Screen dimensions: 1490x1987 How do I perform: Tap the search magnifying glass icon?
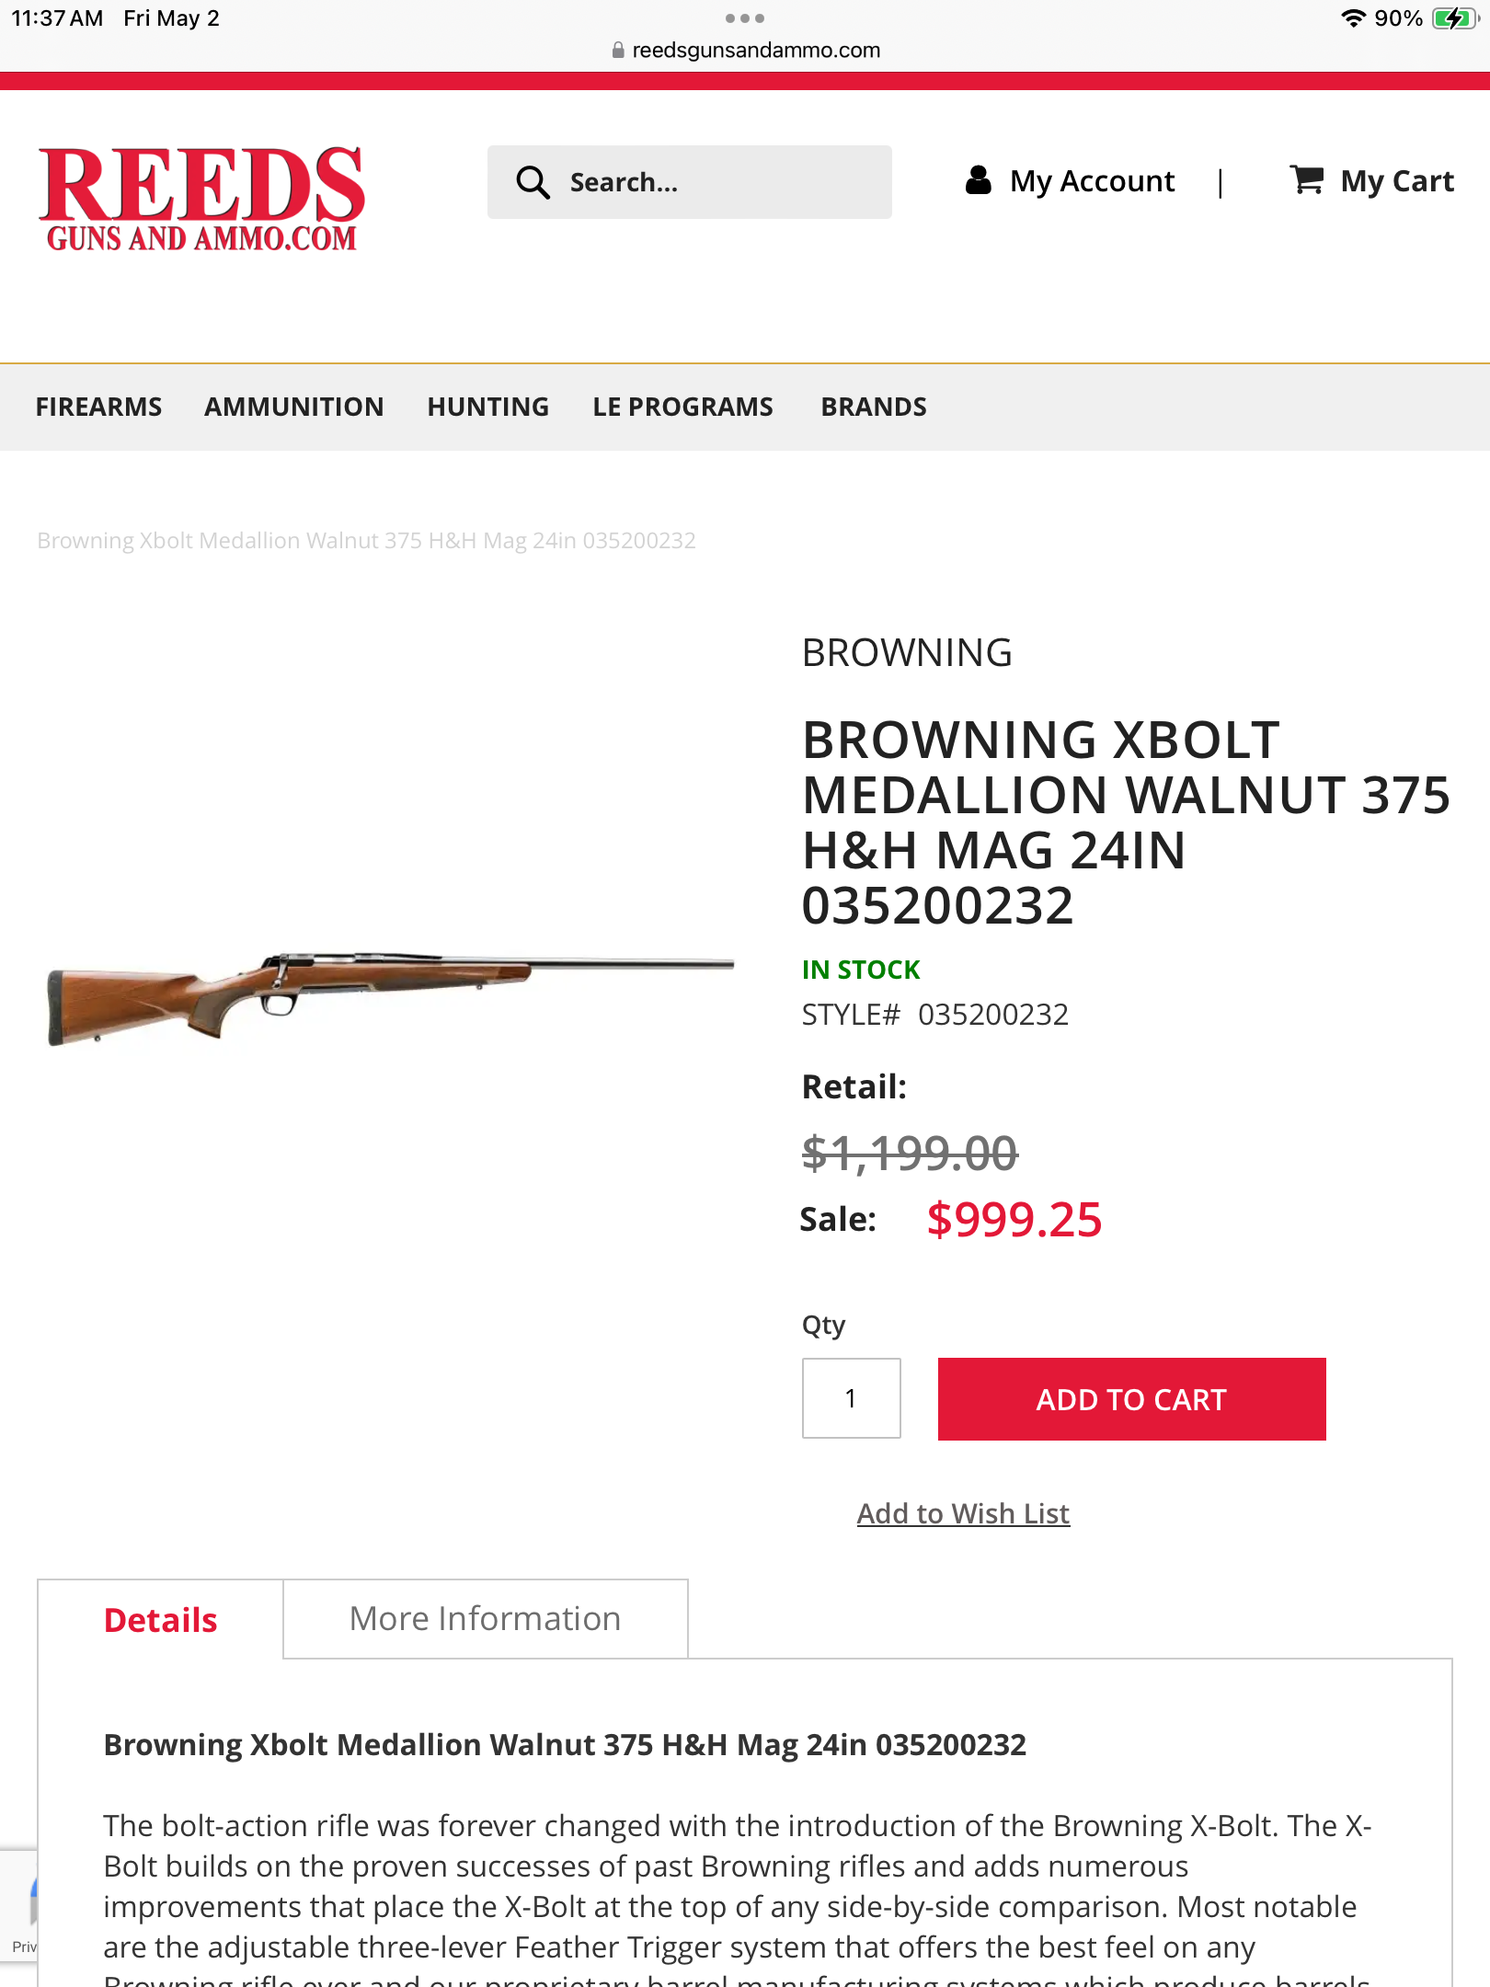pos(533,182)
